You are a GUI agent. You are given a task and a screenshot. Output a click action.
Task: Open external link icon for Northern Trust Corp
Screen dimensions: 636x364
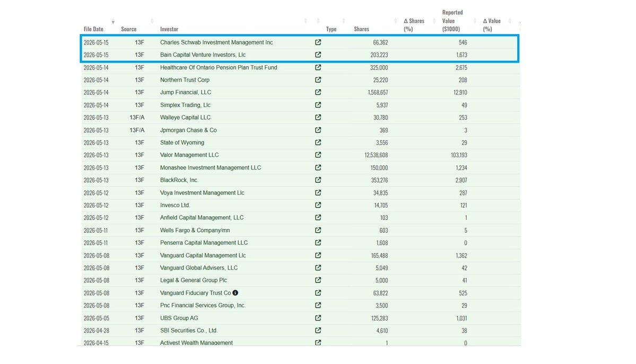[318, 80]
